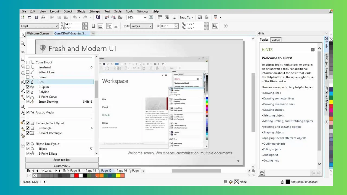The height and width of the screenshot is (195, 347).
Task: Save the document using the floppy icon
Action: pos(36,17)
